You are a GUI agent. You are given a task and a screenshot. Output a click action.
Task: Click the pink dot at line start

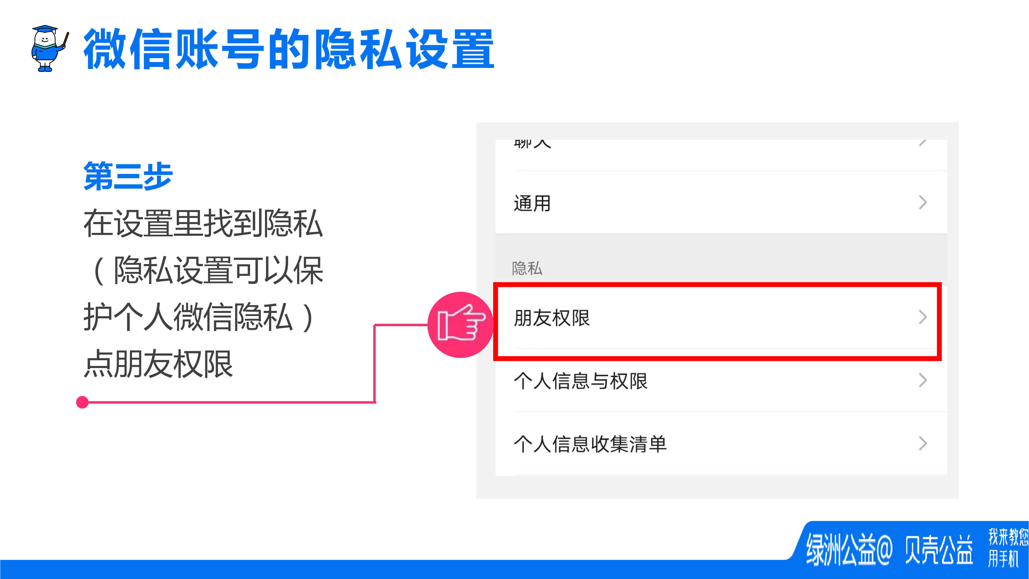pyautogui.click(x=82, y=402)
